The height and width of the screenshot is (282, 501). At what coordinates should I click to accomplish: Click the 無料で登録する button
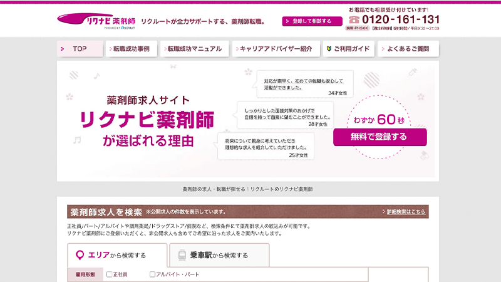coord(380,137)
